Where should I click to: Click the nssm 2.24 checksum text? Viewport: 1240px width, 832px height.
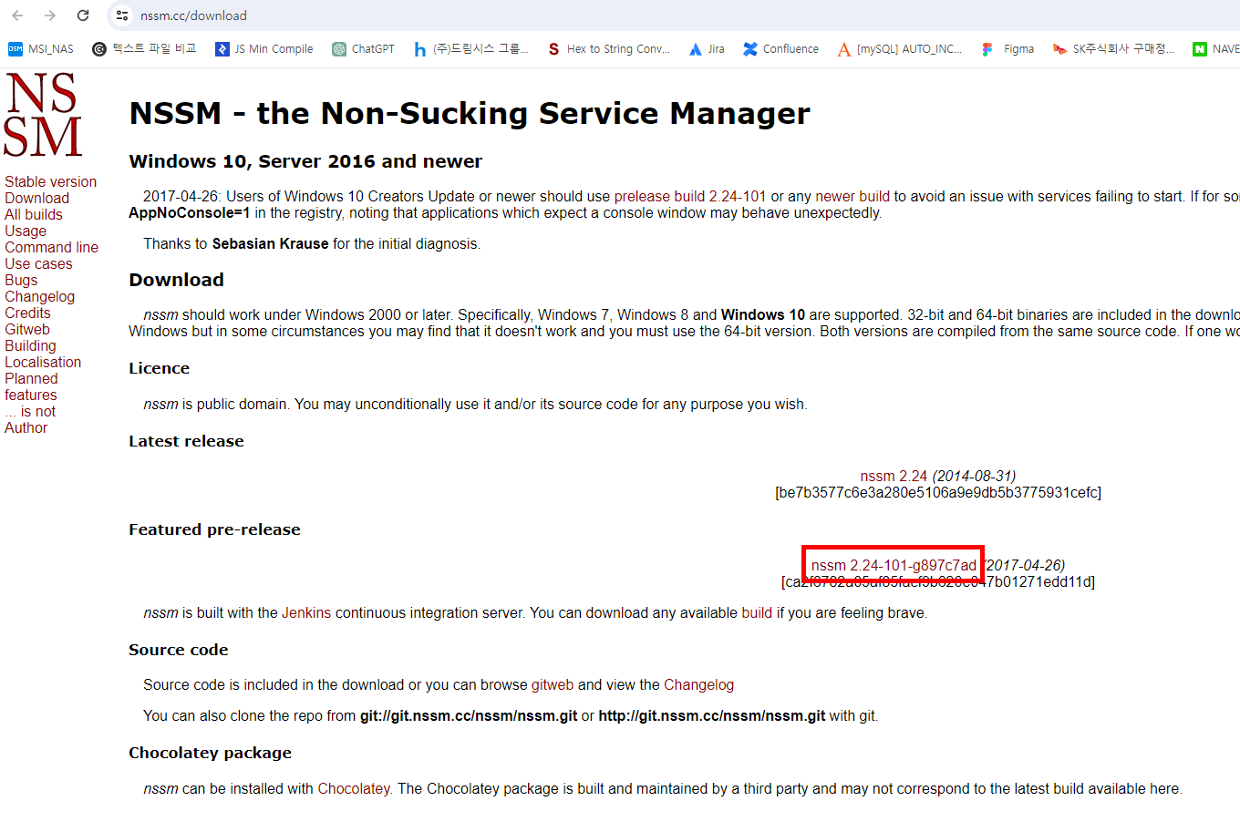(x=938, y=493)
